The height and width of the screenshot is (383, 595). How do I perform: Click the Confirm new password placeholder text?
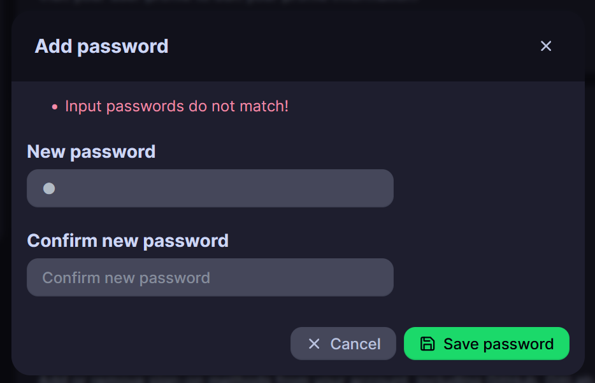pos(126,277)
